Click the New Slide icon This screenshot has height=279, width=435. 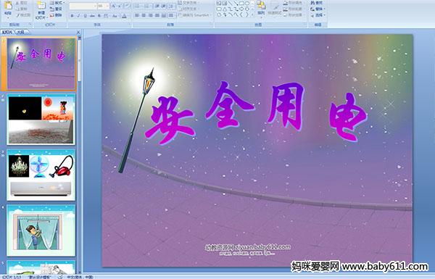[x=41, y=10]
